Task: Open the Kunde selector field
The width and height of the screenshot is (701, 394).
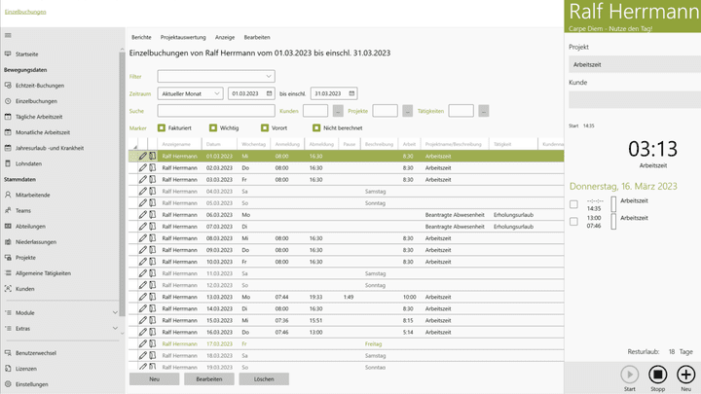Action: coord(635,99)
